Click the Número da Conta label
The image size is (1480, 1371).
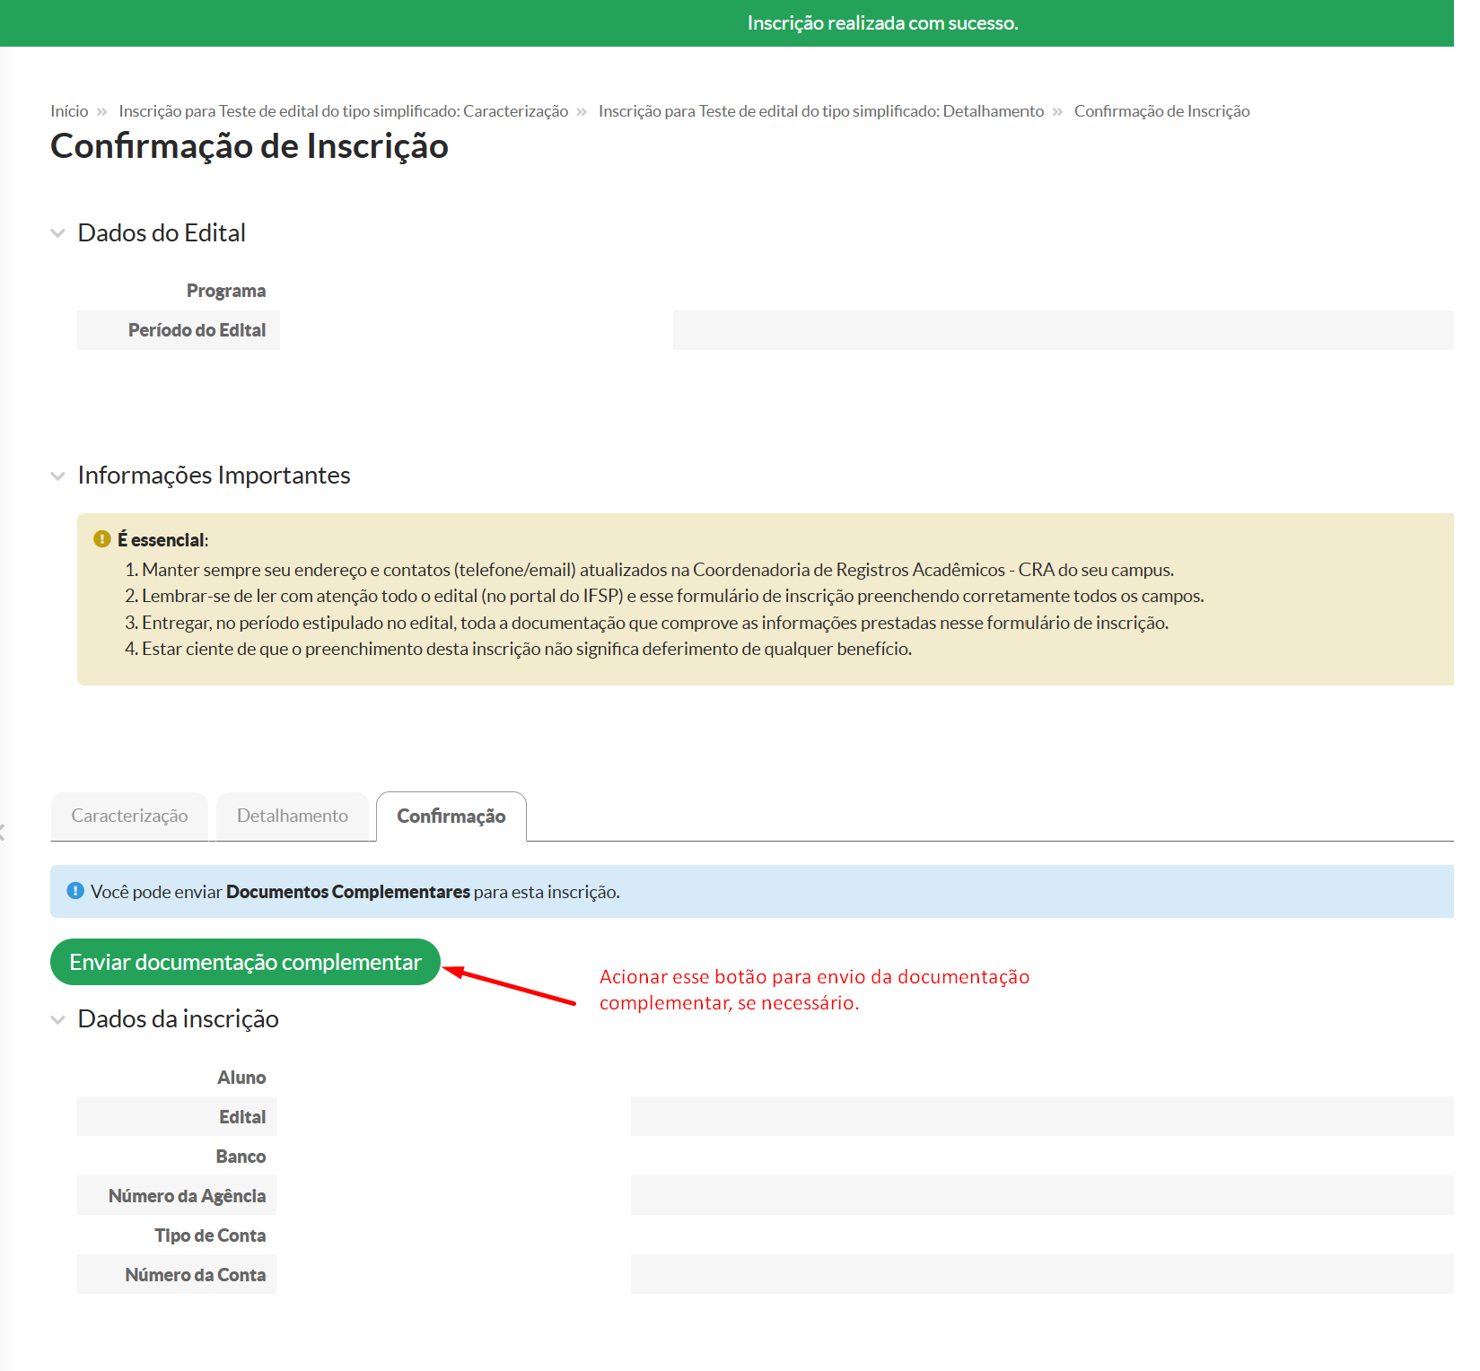coord(195,1275)
